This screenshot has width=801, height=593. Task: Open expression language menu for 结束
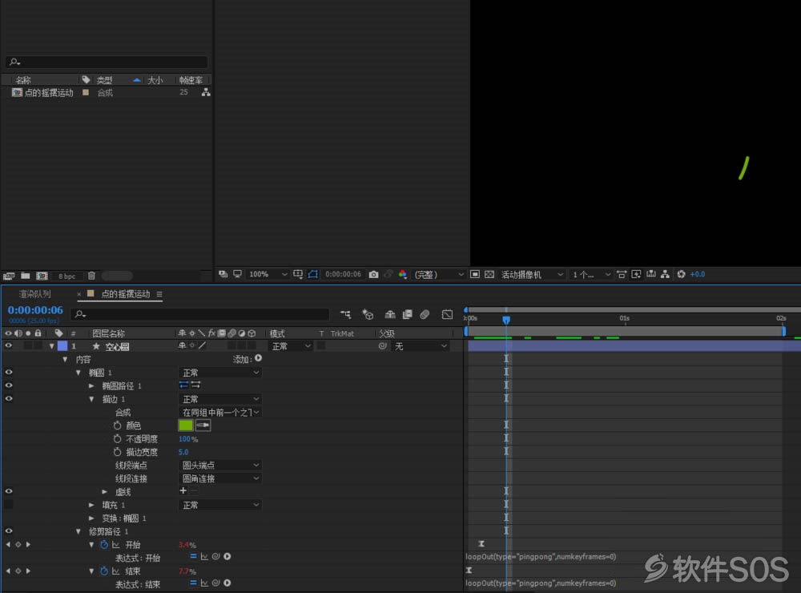pyautogui.click(x=227, y=583)
